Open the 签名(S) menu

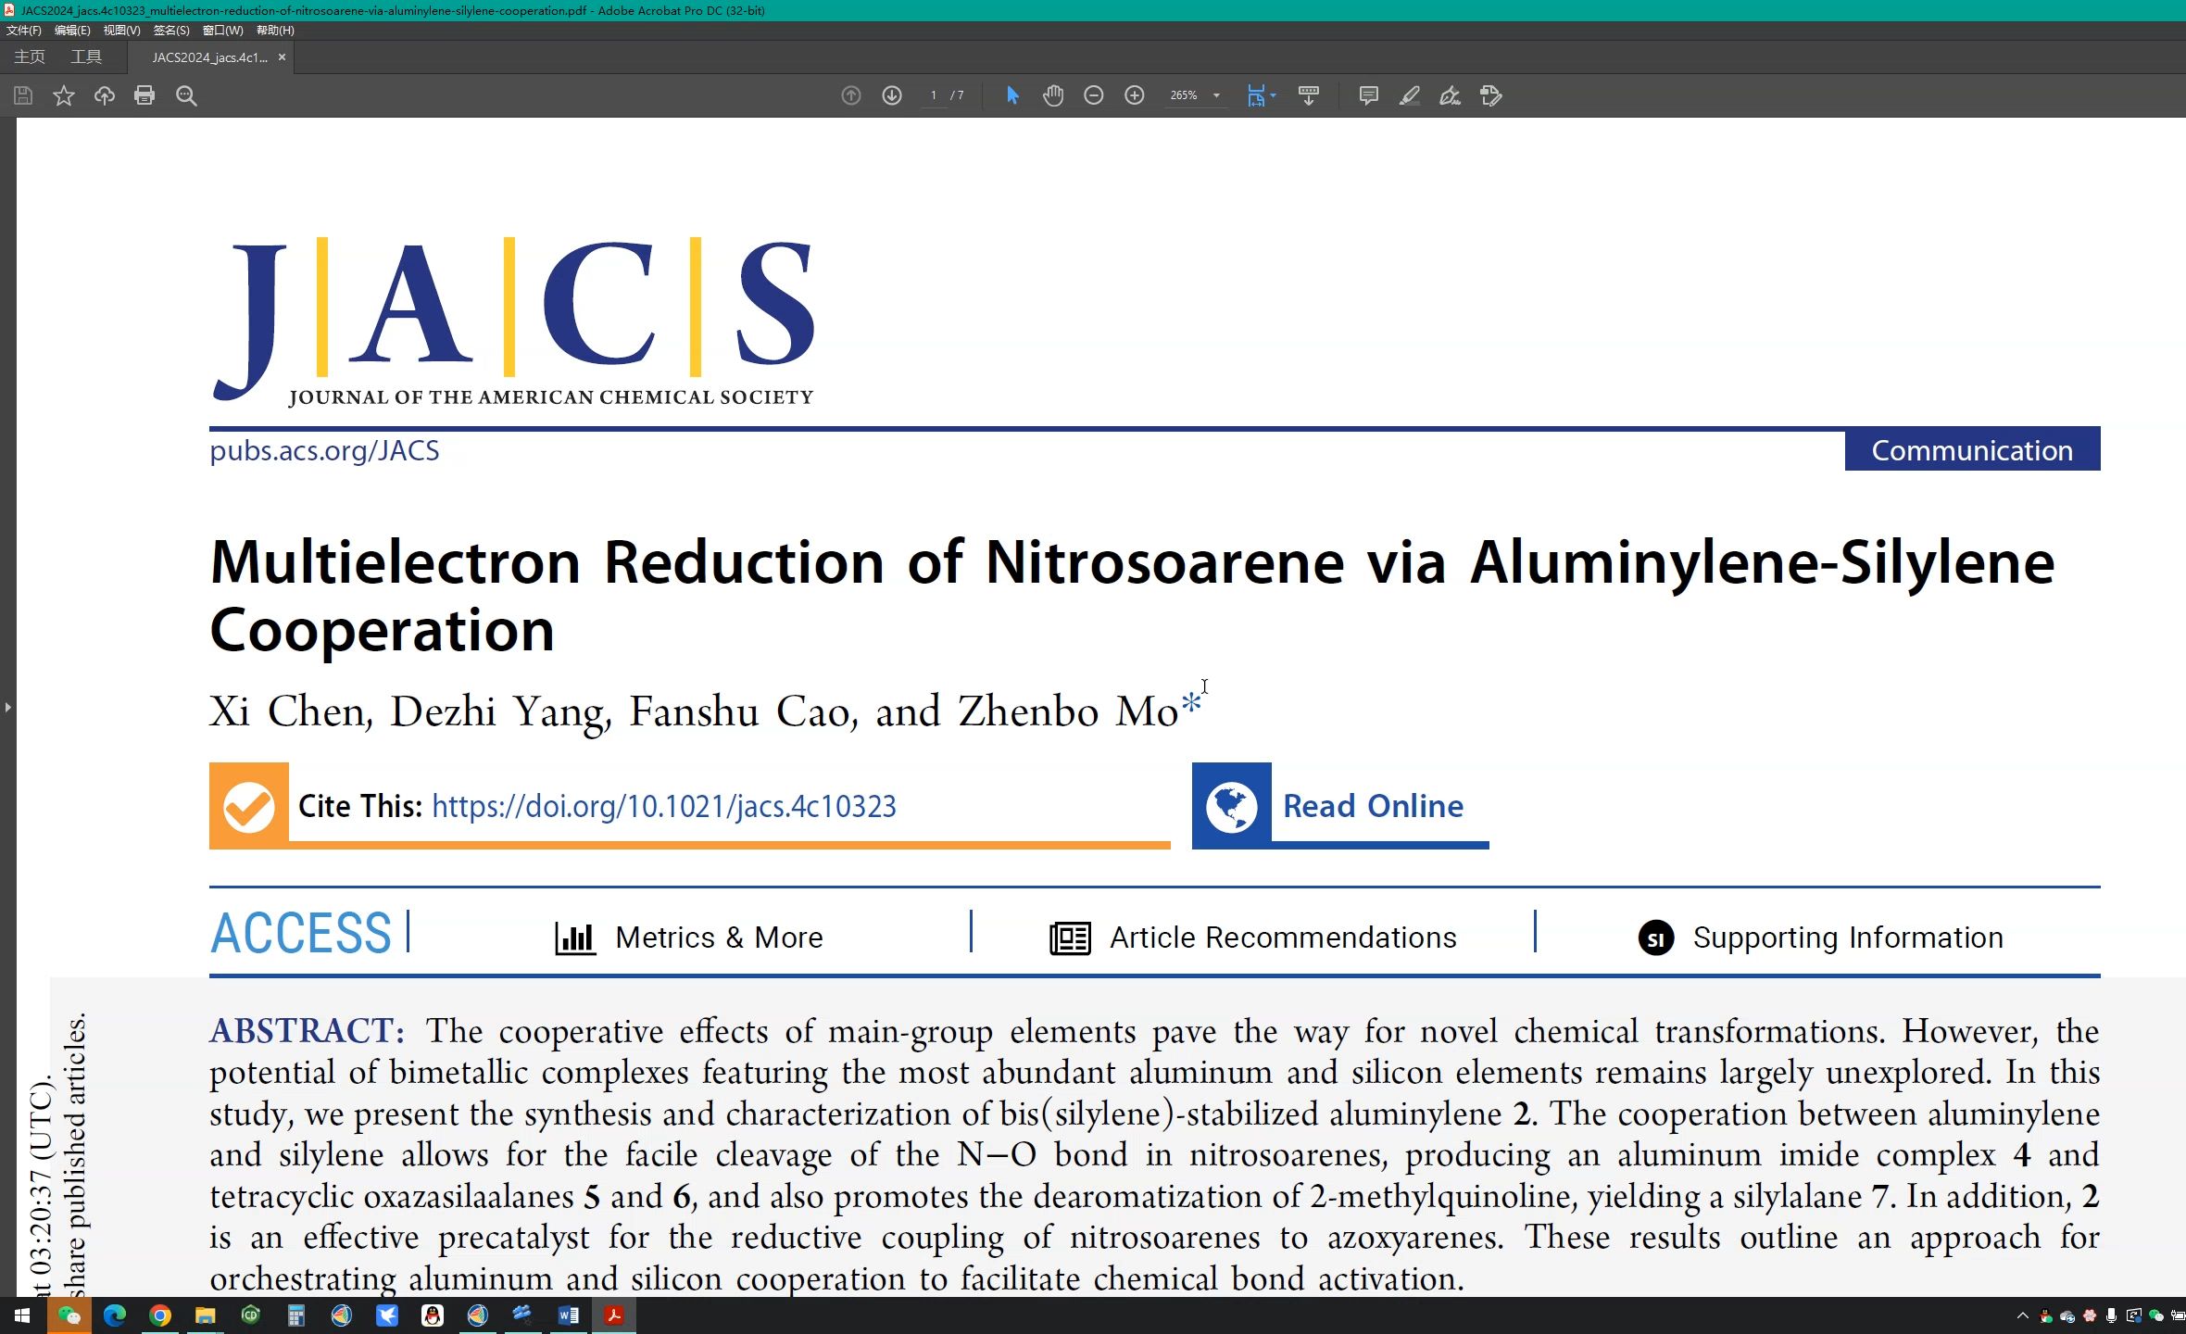(171, 31)
